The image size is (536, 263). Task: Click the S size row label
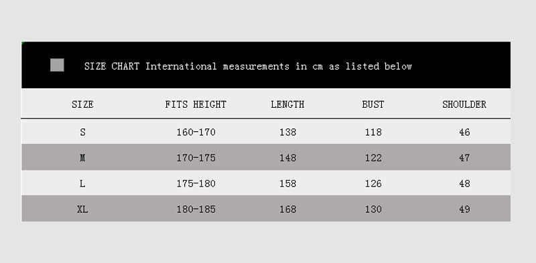point(82,133)
